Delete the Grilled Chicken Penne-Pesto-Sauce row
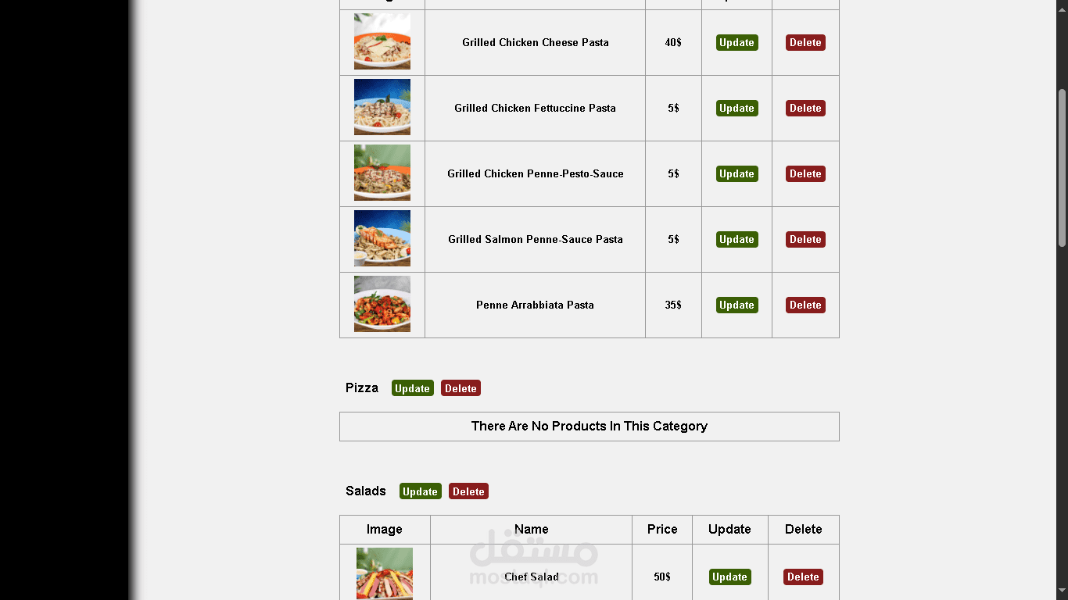The height and width of the screenshot is (600, 1068). pyautogui.click(x=805, y=174)
